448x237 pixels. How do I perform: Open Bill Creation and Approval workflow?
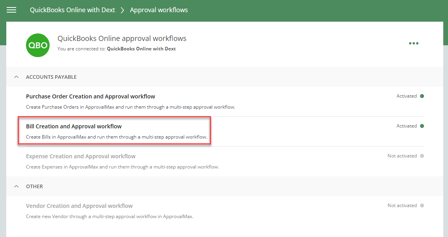pyautogui.click(x=74, y=126)
